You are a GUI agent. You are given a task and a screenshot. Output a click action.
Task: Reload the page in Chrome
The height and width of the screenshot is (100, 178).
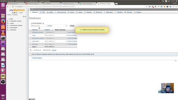tap(13, 7)
